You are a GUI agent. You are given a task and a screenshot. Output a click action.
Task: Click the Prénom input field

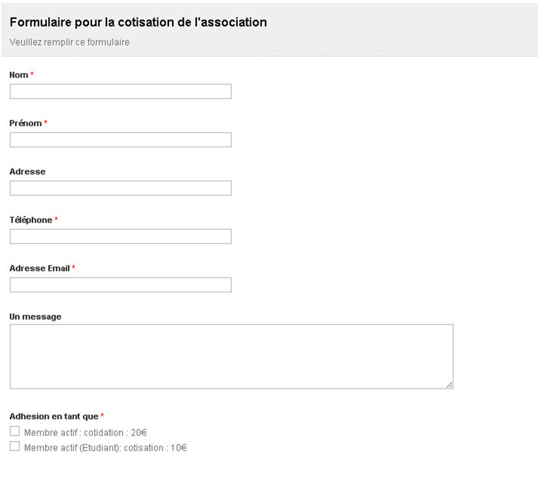120,139
